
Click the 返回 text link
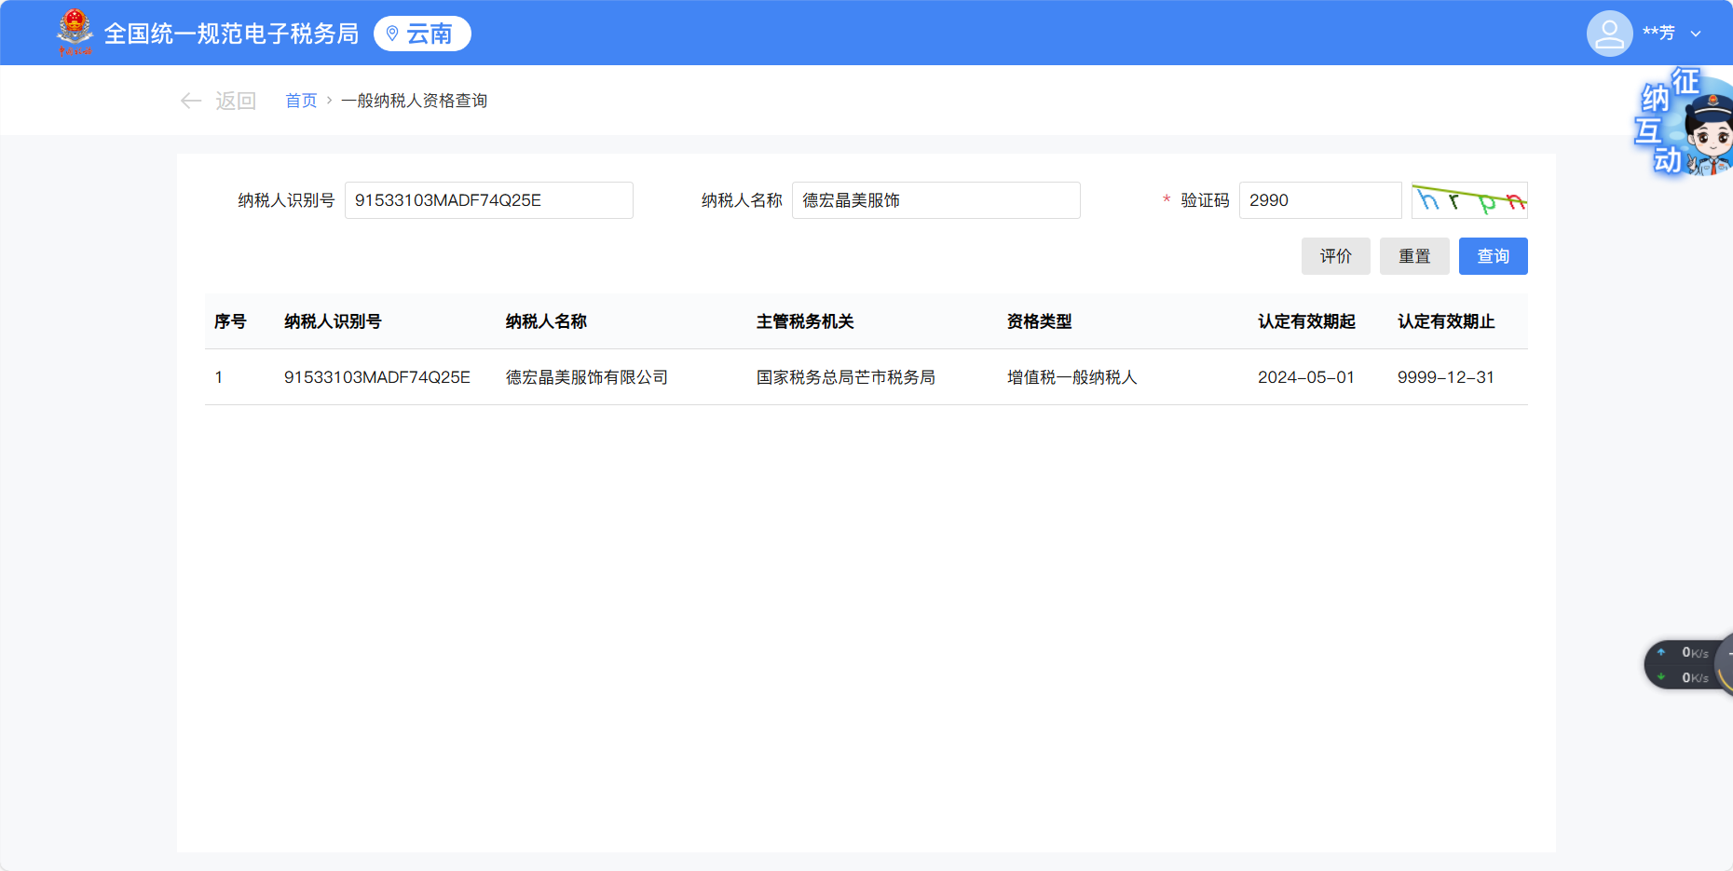coord(236,101)
